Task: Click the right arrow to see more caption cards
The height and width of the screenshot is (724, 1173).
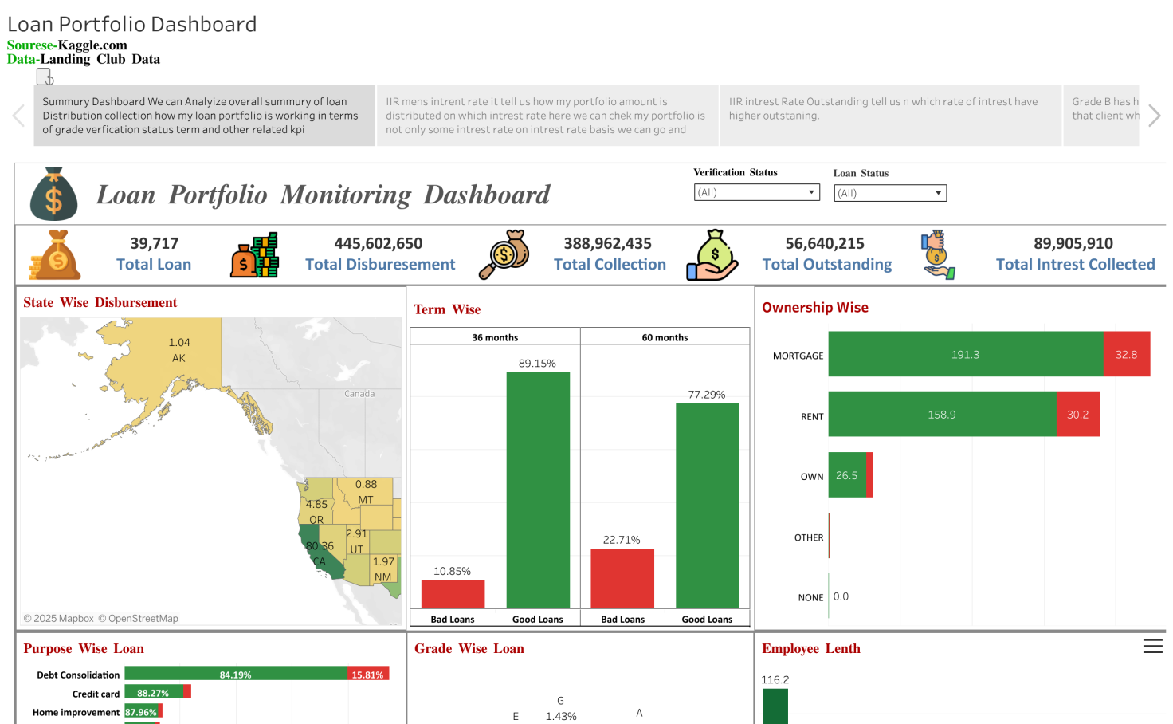Action: coord(1155,116)
